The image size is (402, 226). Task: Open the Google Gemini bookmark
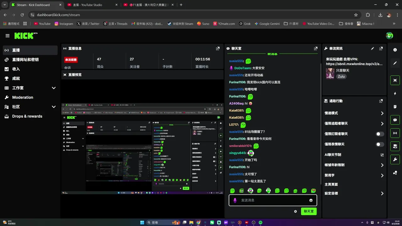(267, 24)
